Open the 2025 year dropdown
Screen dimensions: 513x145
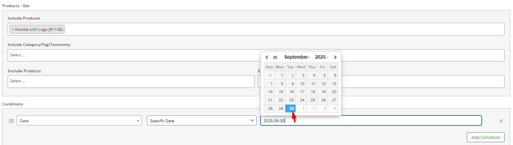click(322, 57)
